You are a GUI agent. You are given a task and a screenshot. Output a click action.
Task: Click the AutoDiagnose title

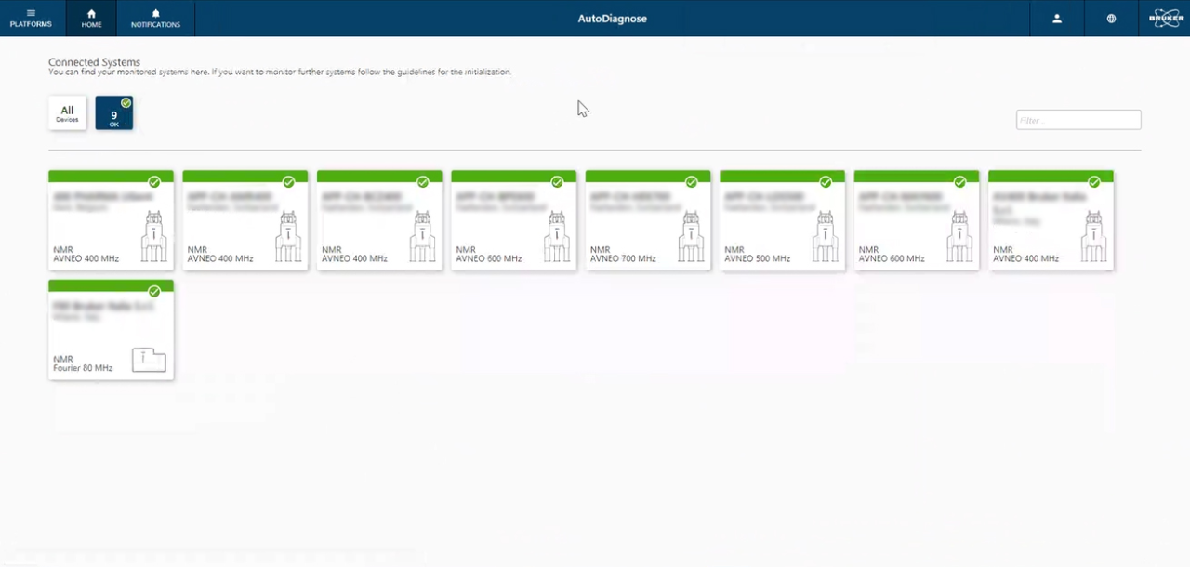click(612, 19)
